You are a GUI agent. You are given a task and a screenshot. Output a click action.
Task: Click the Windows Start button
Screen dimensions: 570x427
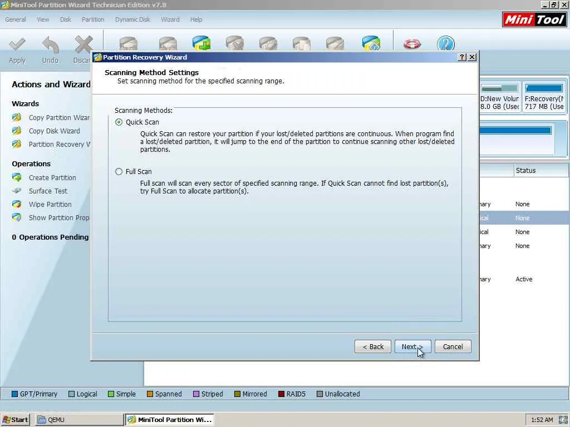tap(15, 420)
